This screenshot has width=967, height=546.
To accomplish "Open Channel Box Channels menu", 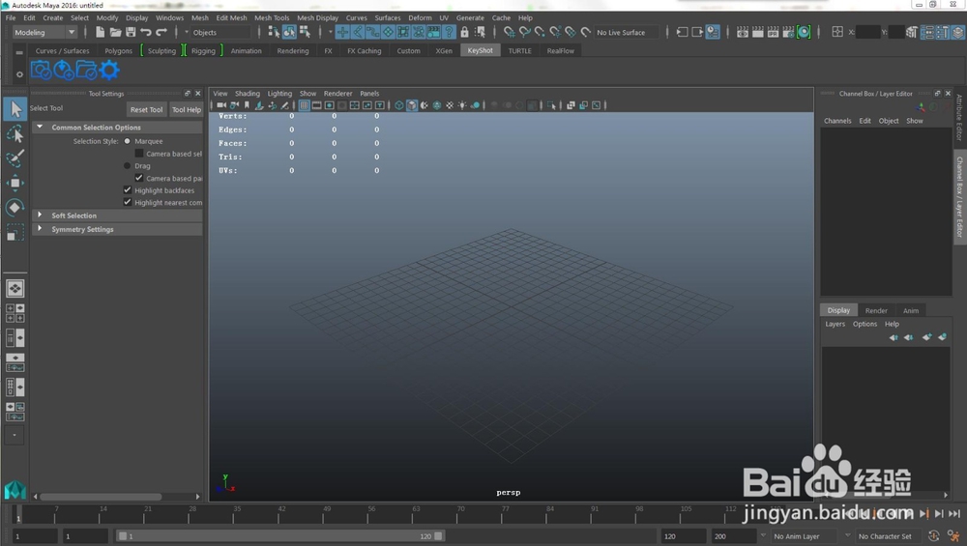I will click(837, 121).
